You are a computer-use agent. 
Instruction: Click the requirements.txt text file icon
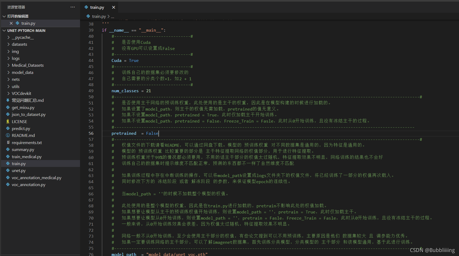click(x=8, y=142)
